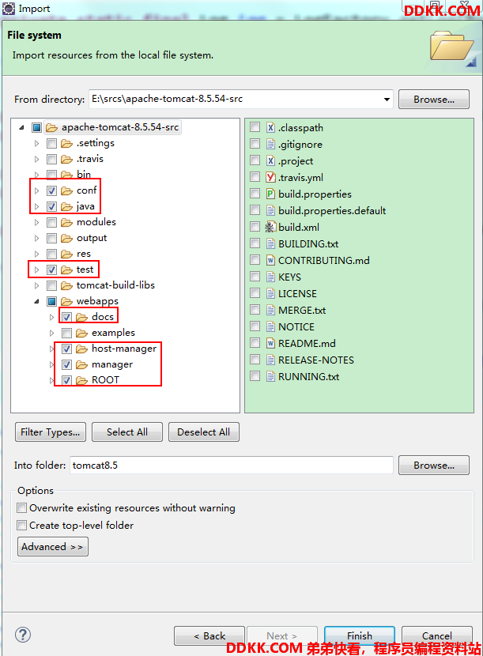The image size is (483, 656).
Task: Uncheck the test folder checkbox
Action: pos(51,270)
